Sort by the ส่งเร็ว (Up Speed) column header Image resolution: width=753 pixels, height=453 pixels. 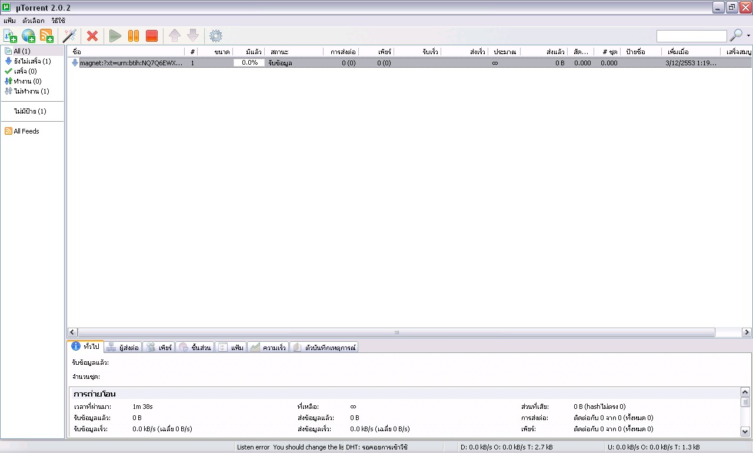click(464, 52)
